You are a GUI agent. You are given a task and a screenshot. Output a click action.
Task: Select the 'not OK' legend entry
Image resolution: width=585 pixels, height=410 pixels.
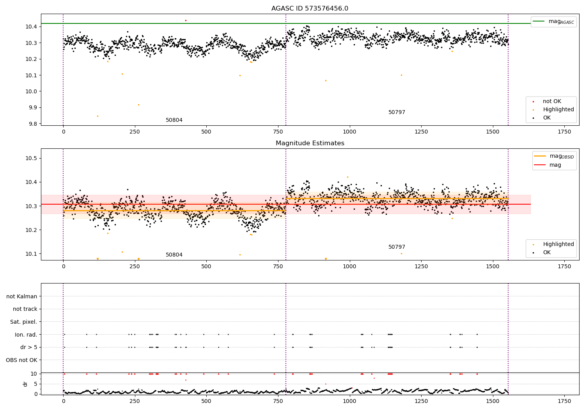click(552, 102)
